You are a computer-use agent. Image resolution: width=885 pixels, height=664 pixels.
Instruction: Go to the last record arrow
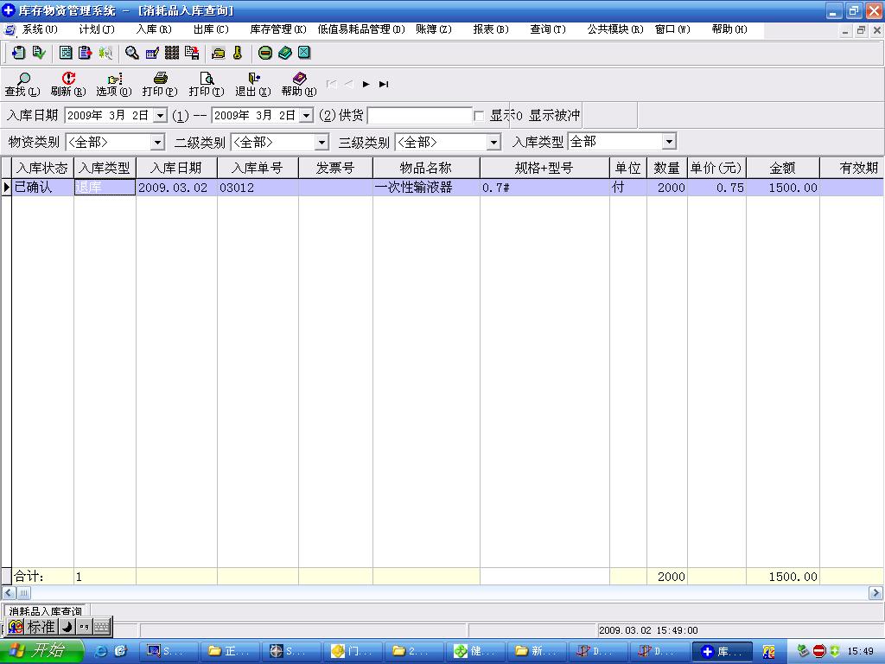384,84
